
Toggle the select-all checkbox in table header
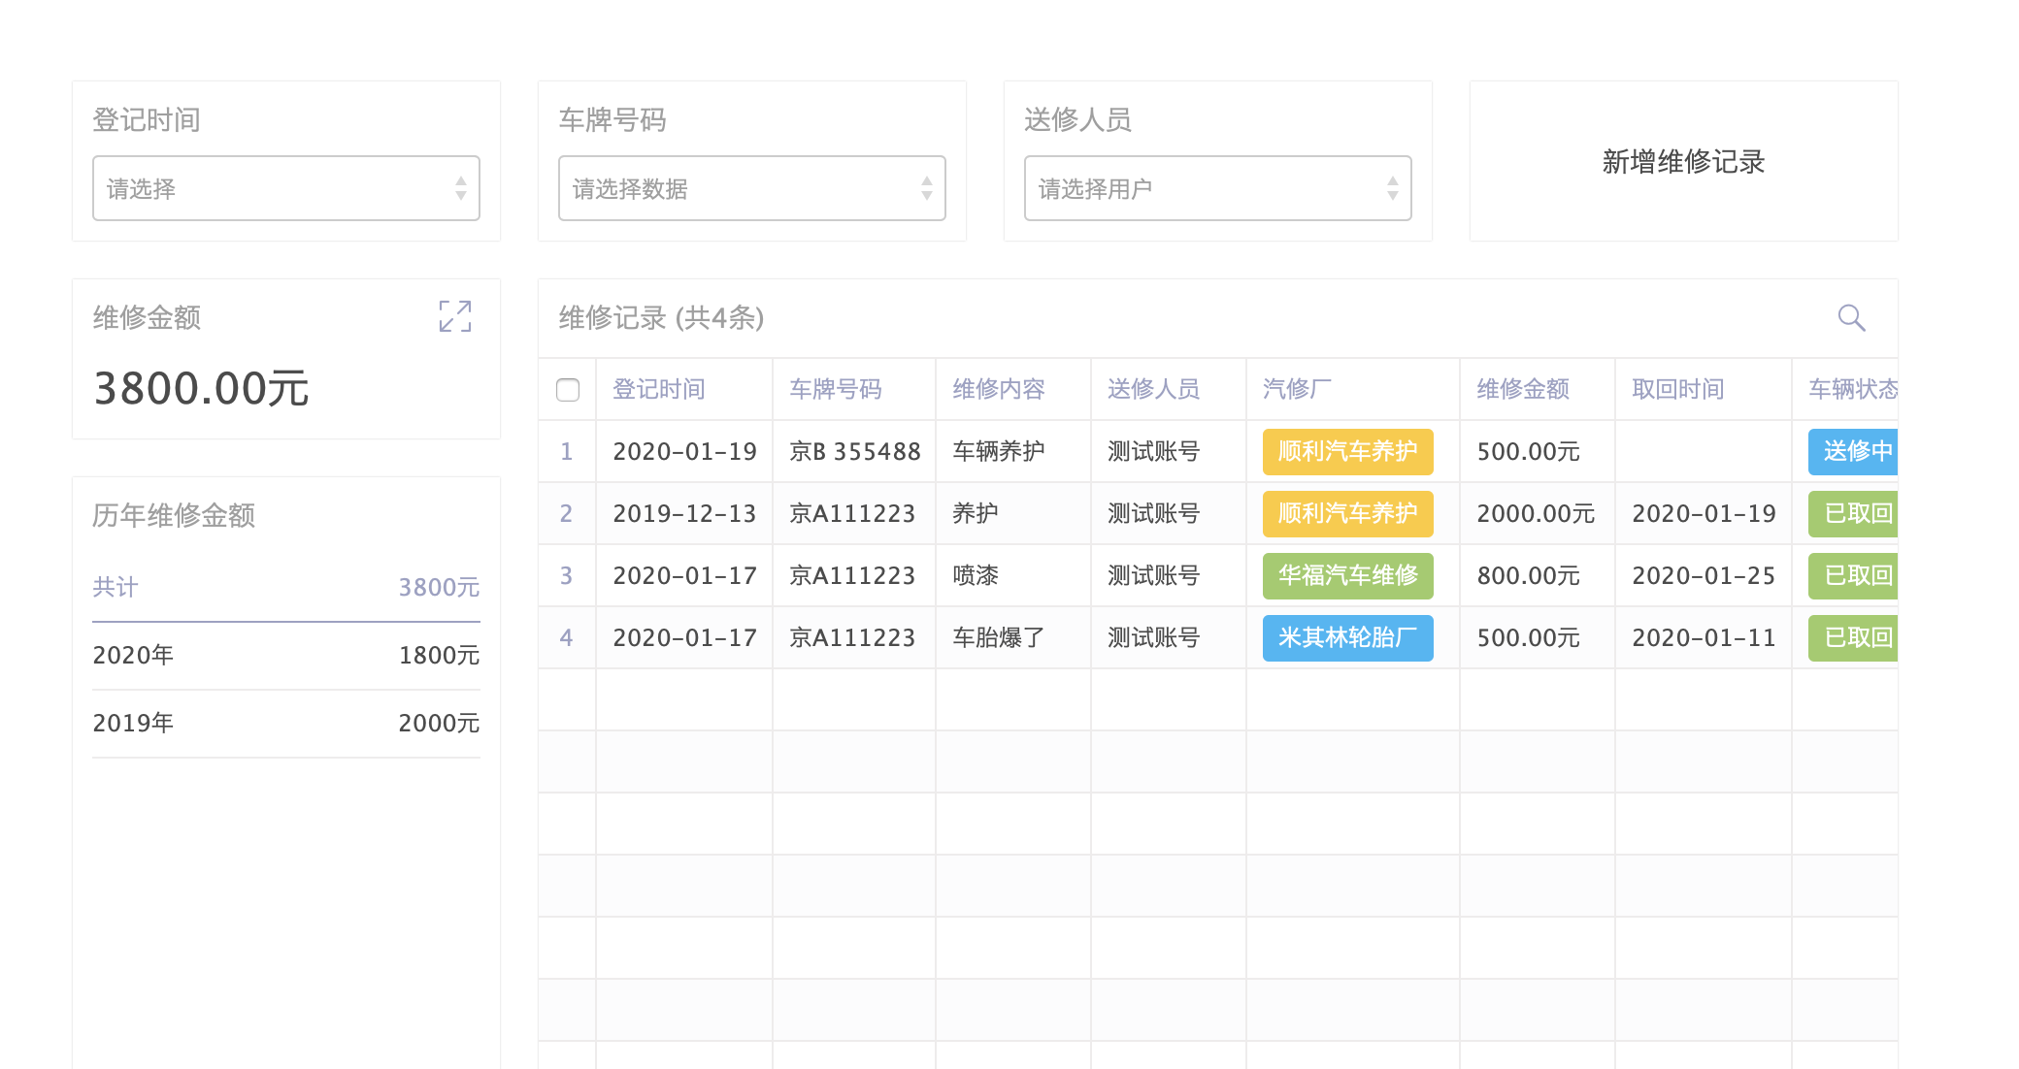(x=568, y=390)
